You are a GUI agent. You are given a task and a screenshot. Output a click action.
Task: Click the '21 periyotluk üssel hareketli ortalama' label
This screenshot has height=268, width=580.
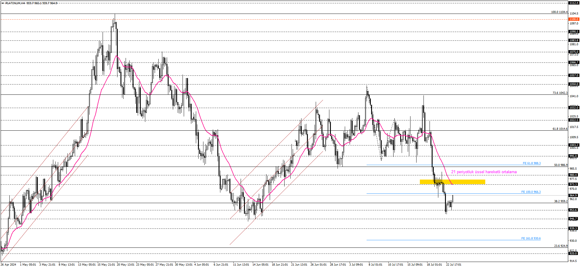[484, 172]
